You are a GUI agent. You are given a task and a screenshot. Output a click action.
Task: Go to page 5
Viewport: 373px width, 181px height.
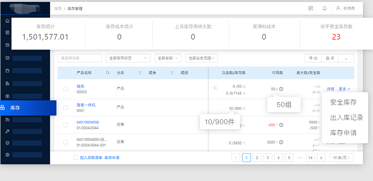[x=289, y=158]
